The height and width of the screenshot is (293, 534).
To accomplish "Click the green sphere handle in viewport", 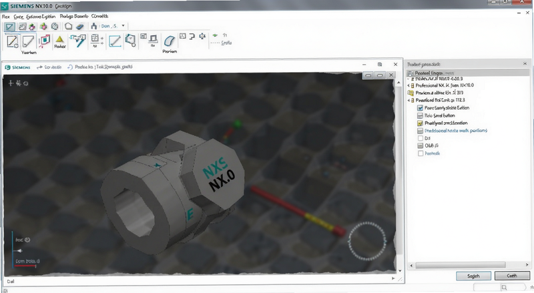I will [238, 124].
